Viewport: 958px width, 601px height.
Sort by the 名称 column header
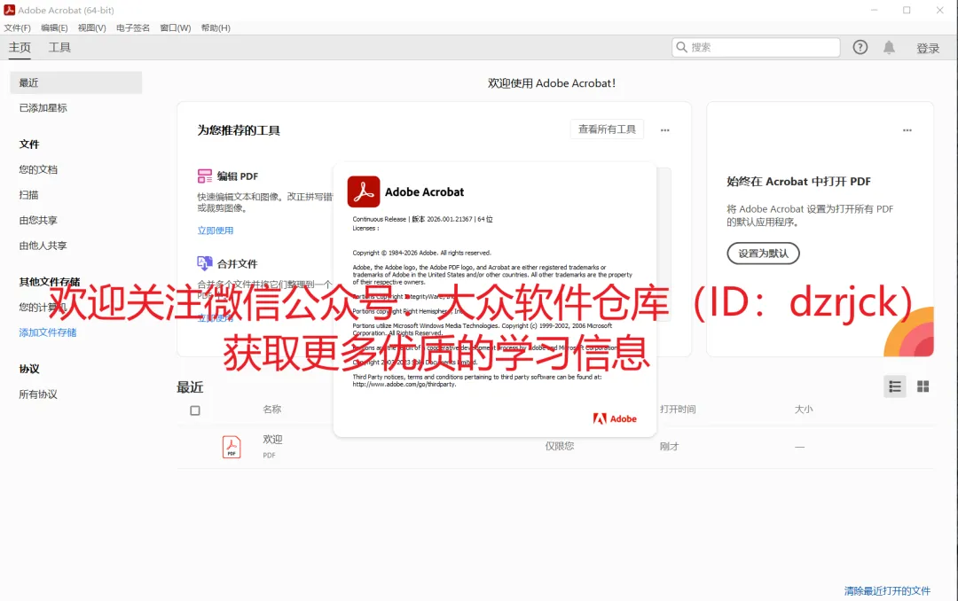point(272,410)
